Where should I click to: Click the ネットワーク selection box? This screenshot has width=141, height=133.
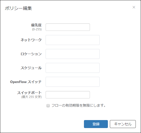pos(72,40)
